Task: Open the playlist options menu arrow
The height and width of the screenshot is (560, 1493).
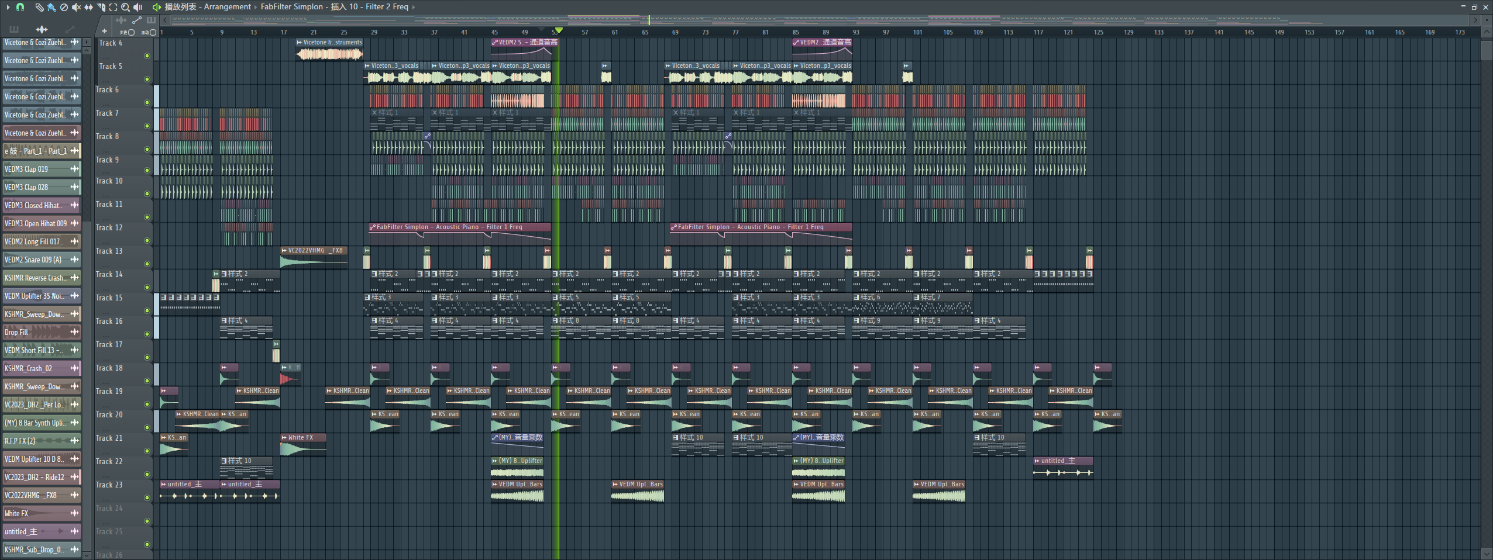Action: coord(8,7)
